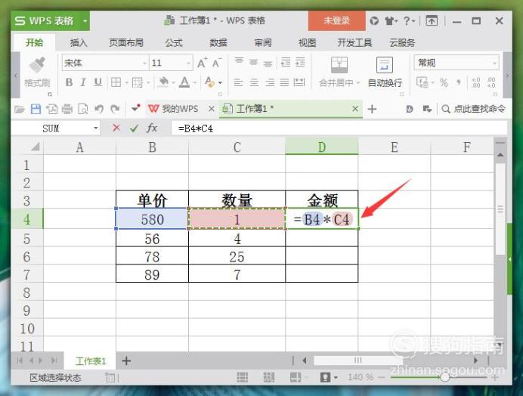523x396 pixels.
Task: Click the Print icon
Action: pyautogui.click(x=67, y=109)
